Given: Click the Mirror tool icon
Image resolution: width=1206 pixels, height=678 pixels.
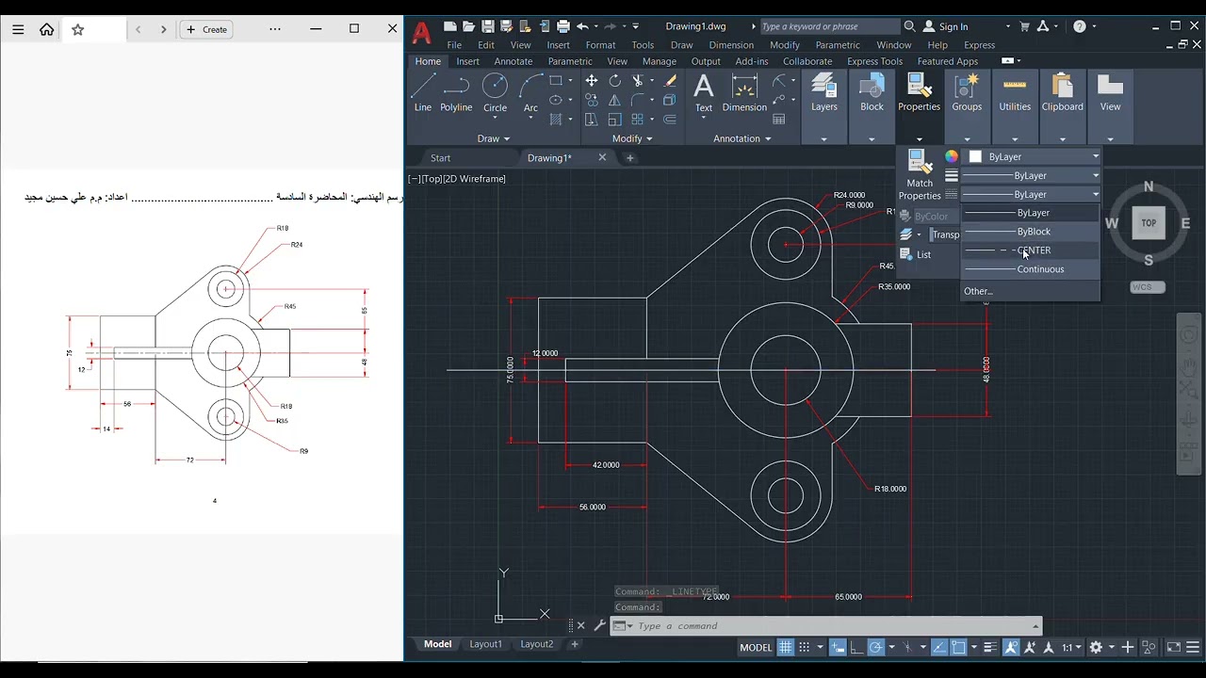Looking at the screenshot, I should pyautogui.click(x=614, y=100).
